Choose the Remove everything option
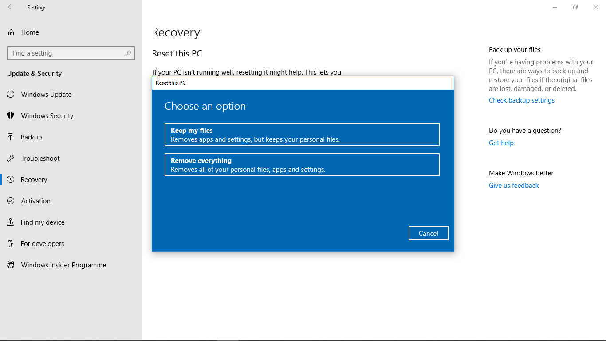Screen dimensions: 606x341 pyautogui.click(x=302, y=165)
